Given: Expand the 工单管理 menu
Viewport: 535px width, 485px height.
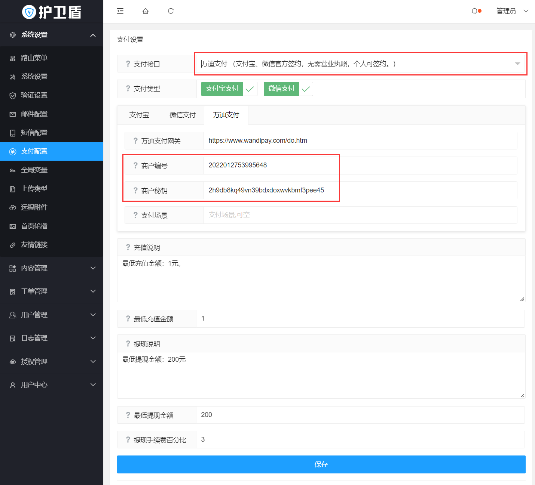Looking at the screenshot, I should tap(51, 291).
